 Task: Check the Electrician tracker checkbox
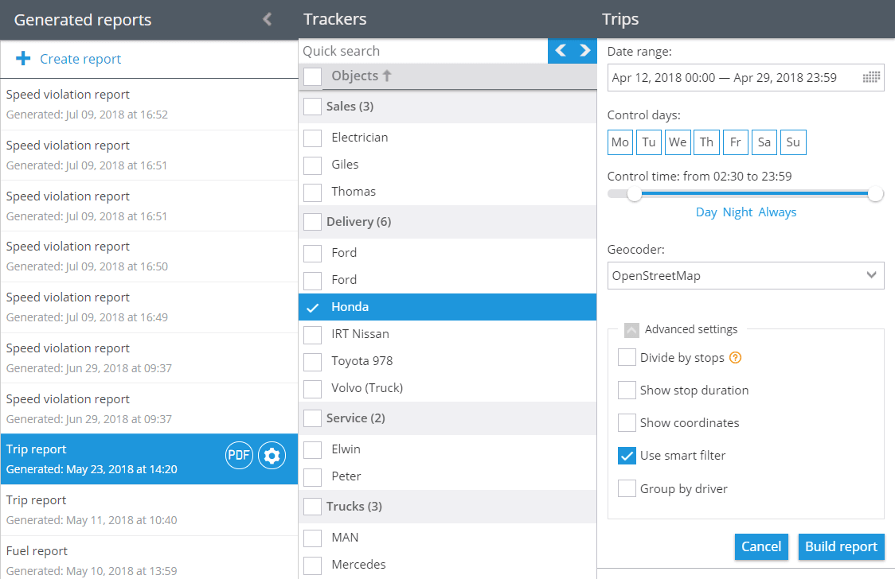coord(312,138)
